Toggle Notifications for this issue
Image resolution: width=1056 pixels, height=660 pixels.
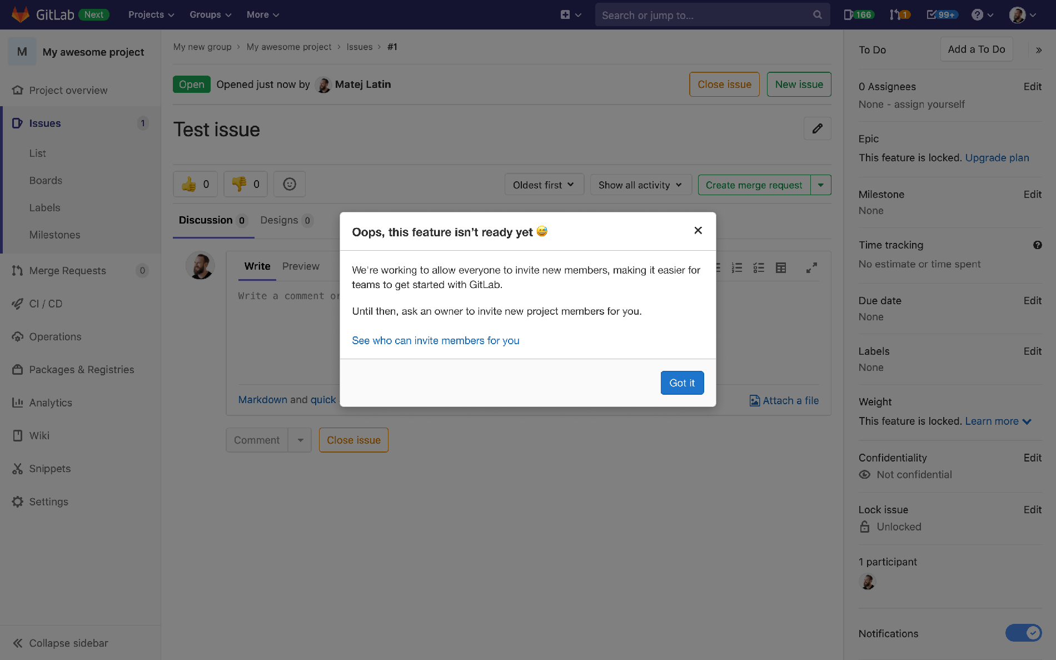point(1023,633)
